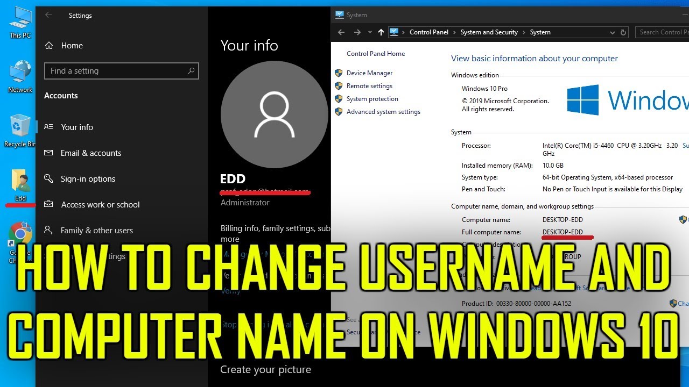Open the Recycle Bin desktop icon
The image size is (689, 387).
[x=20, y=130]
